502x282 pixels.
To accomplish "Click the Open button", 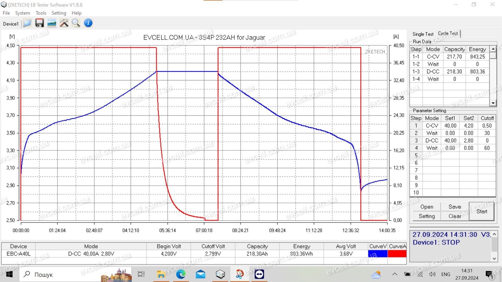I will [x=427, y=207].
